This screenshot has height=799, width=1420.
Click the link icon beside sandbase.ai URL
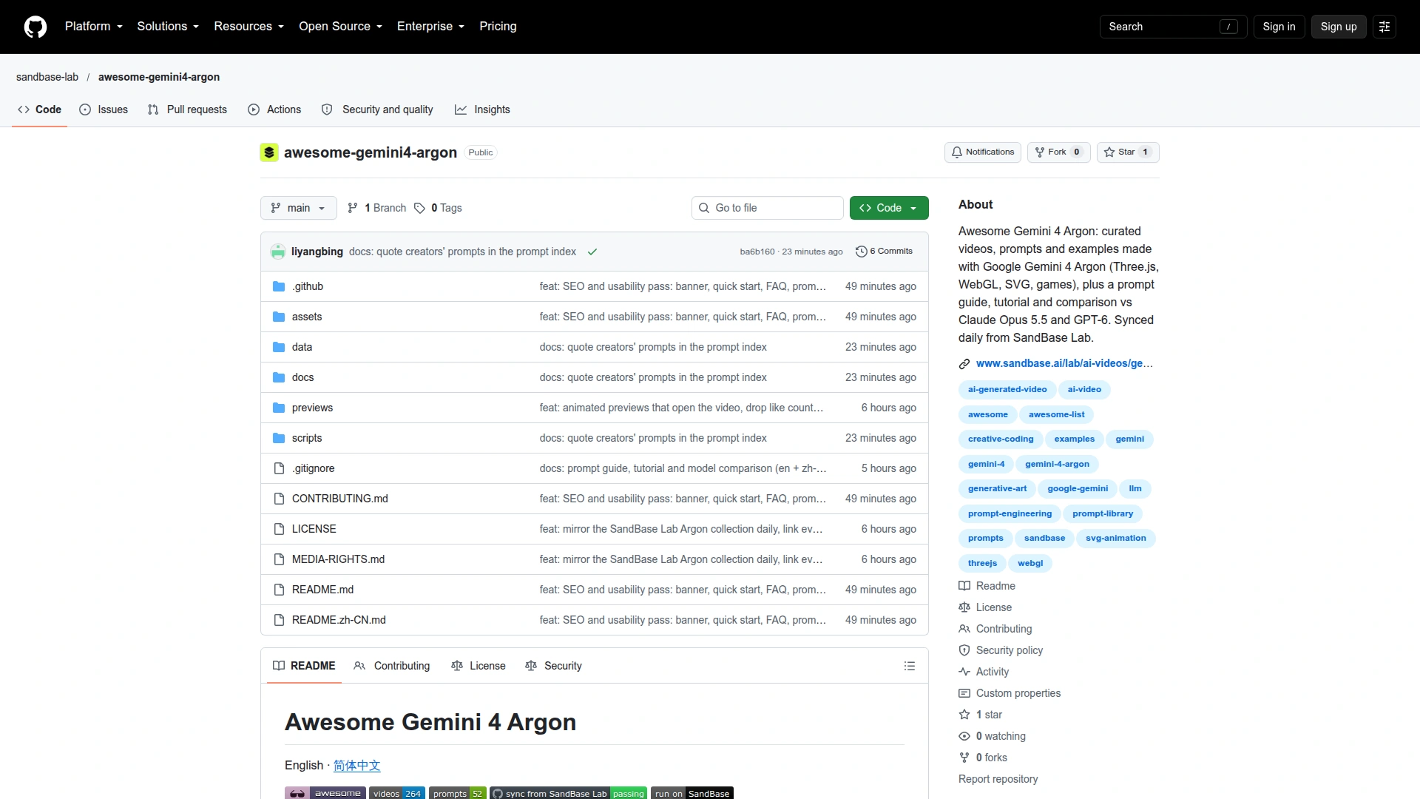964,363
